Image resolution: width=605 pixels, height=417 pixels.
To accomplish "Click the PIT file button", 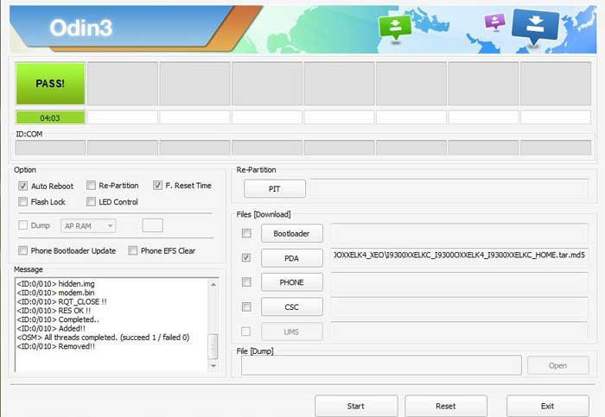I will click(274, 189).
